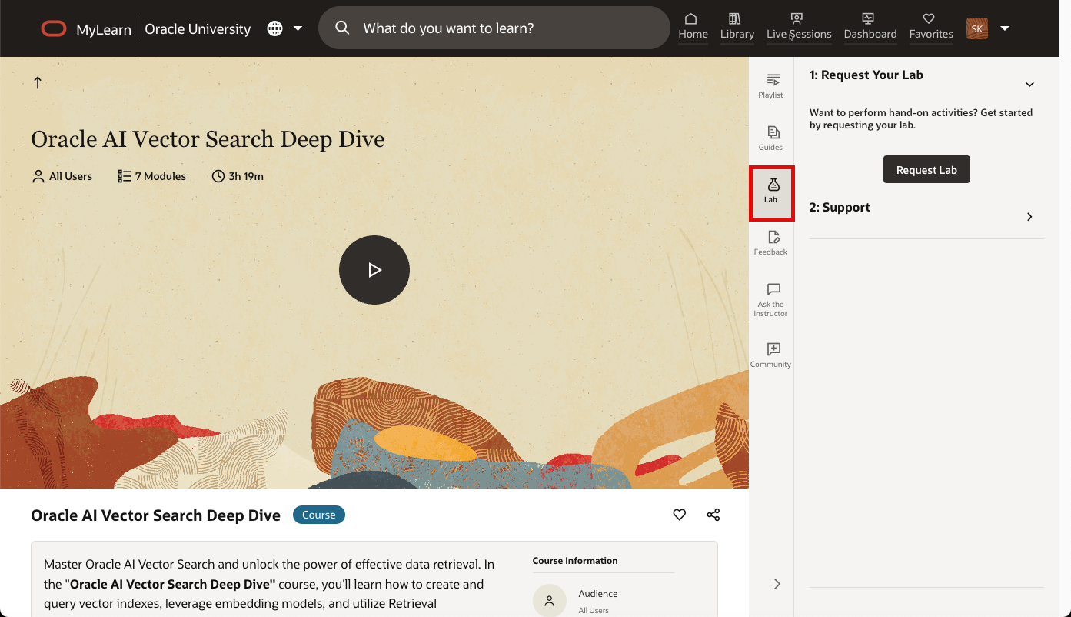Play the course video
1071x617 pixels.
coord(374,270)
